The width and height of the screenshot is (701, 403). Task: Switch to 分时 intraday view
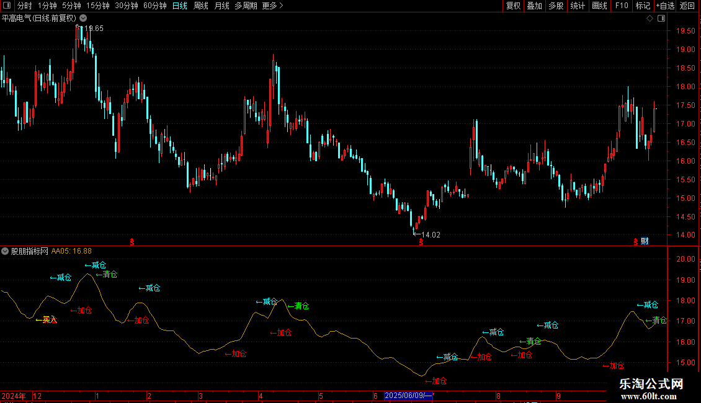pos(25,6)
